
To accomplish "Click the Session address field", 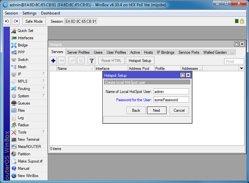I will click(81, 21).
